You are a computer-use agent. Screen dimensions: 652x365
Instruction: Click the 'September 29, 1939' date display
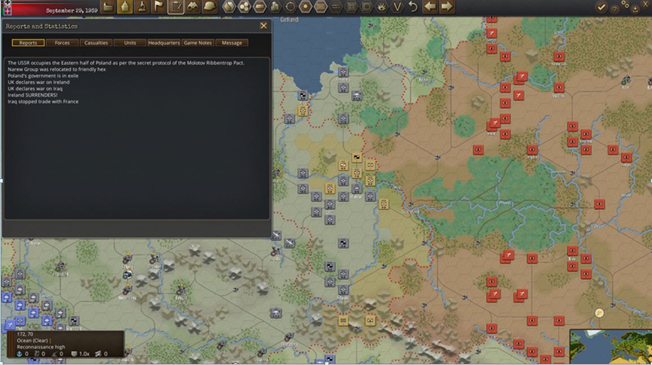coord(71,10)
